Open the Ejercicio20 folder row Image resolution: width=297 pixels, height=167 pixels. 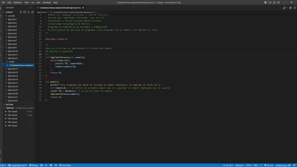point(19,94)
